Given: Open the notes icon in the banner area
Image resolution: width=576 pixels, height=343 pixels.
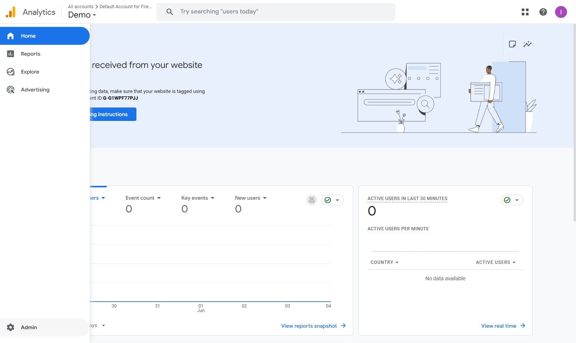Looking at the screenshot, I should tap(512, 44).
